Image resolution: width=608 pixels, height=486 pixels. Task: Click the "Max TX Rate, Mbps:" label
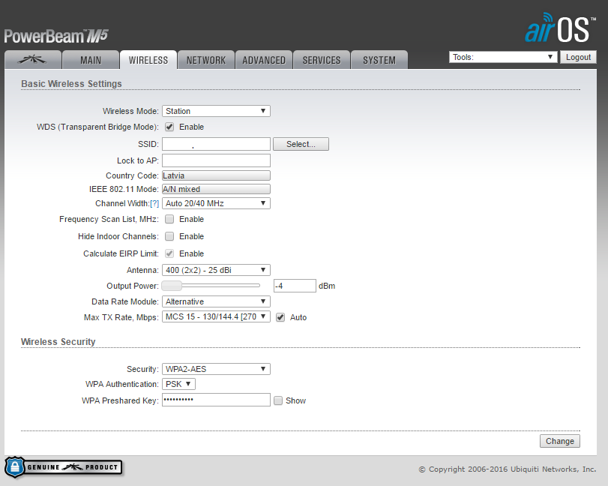click(x=121, y=317)
